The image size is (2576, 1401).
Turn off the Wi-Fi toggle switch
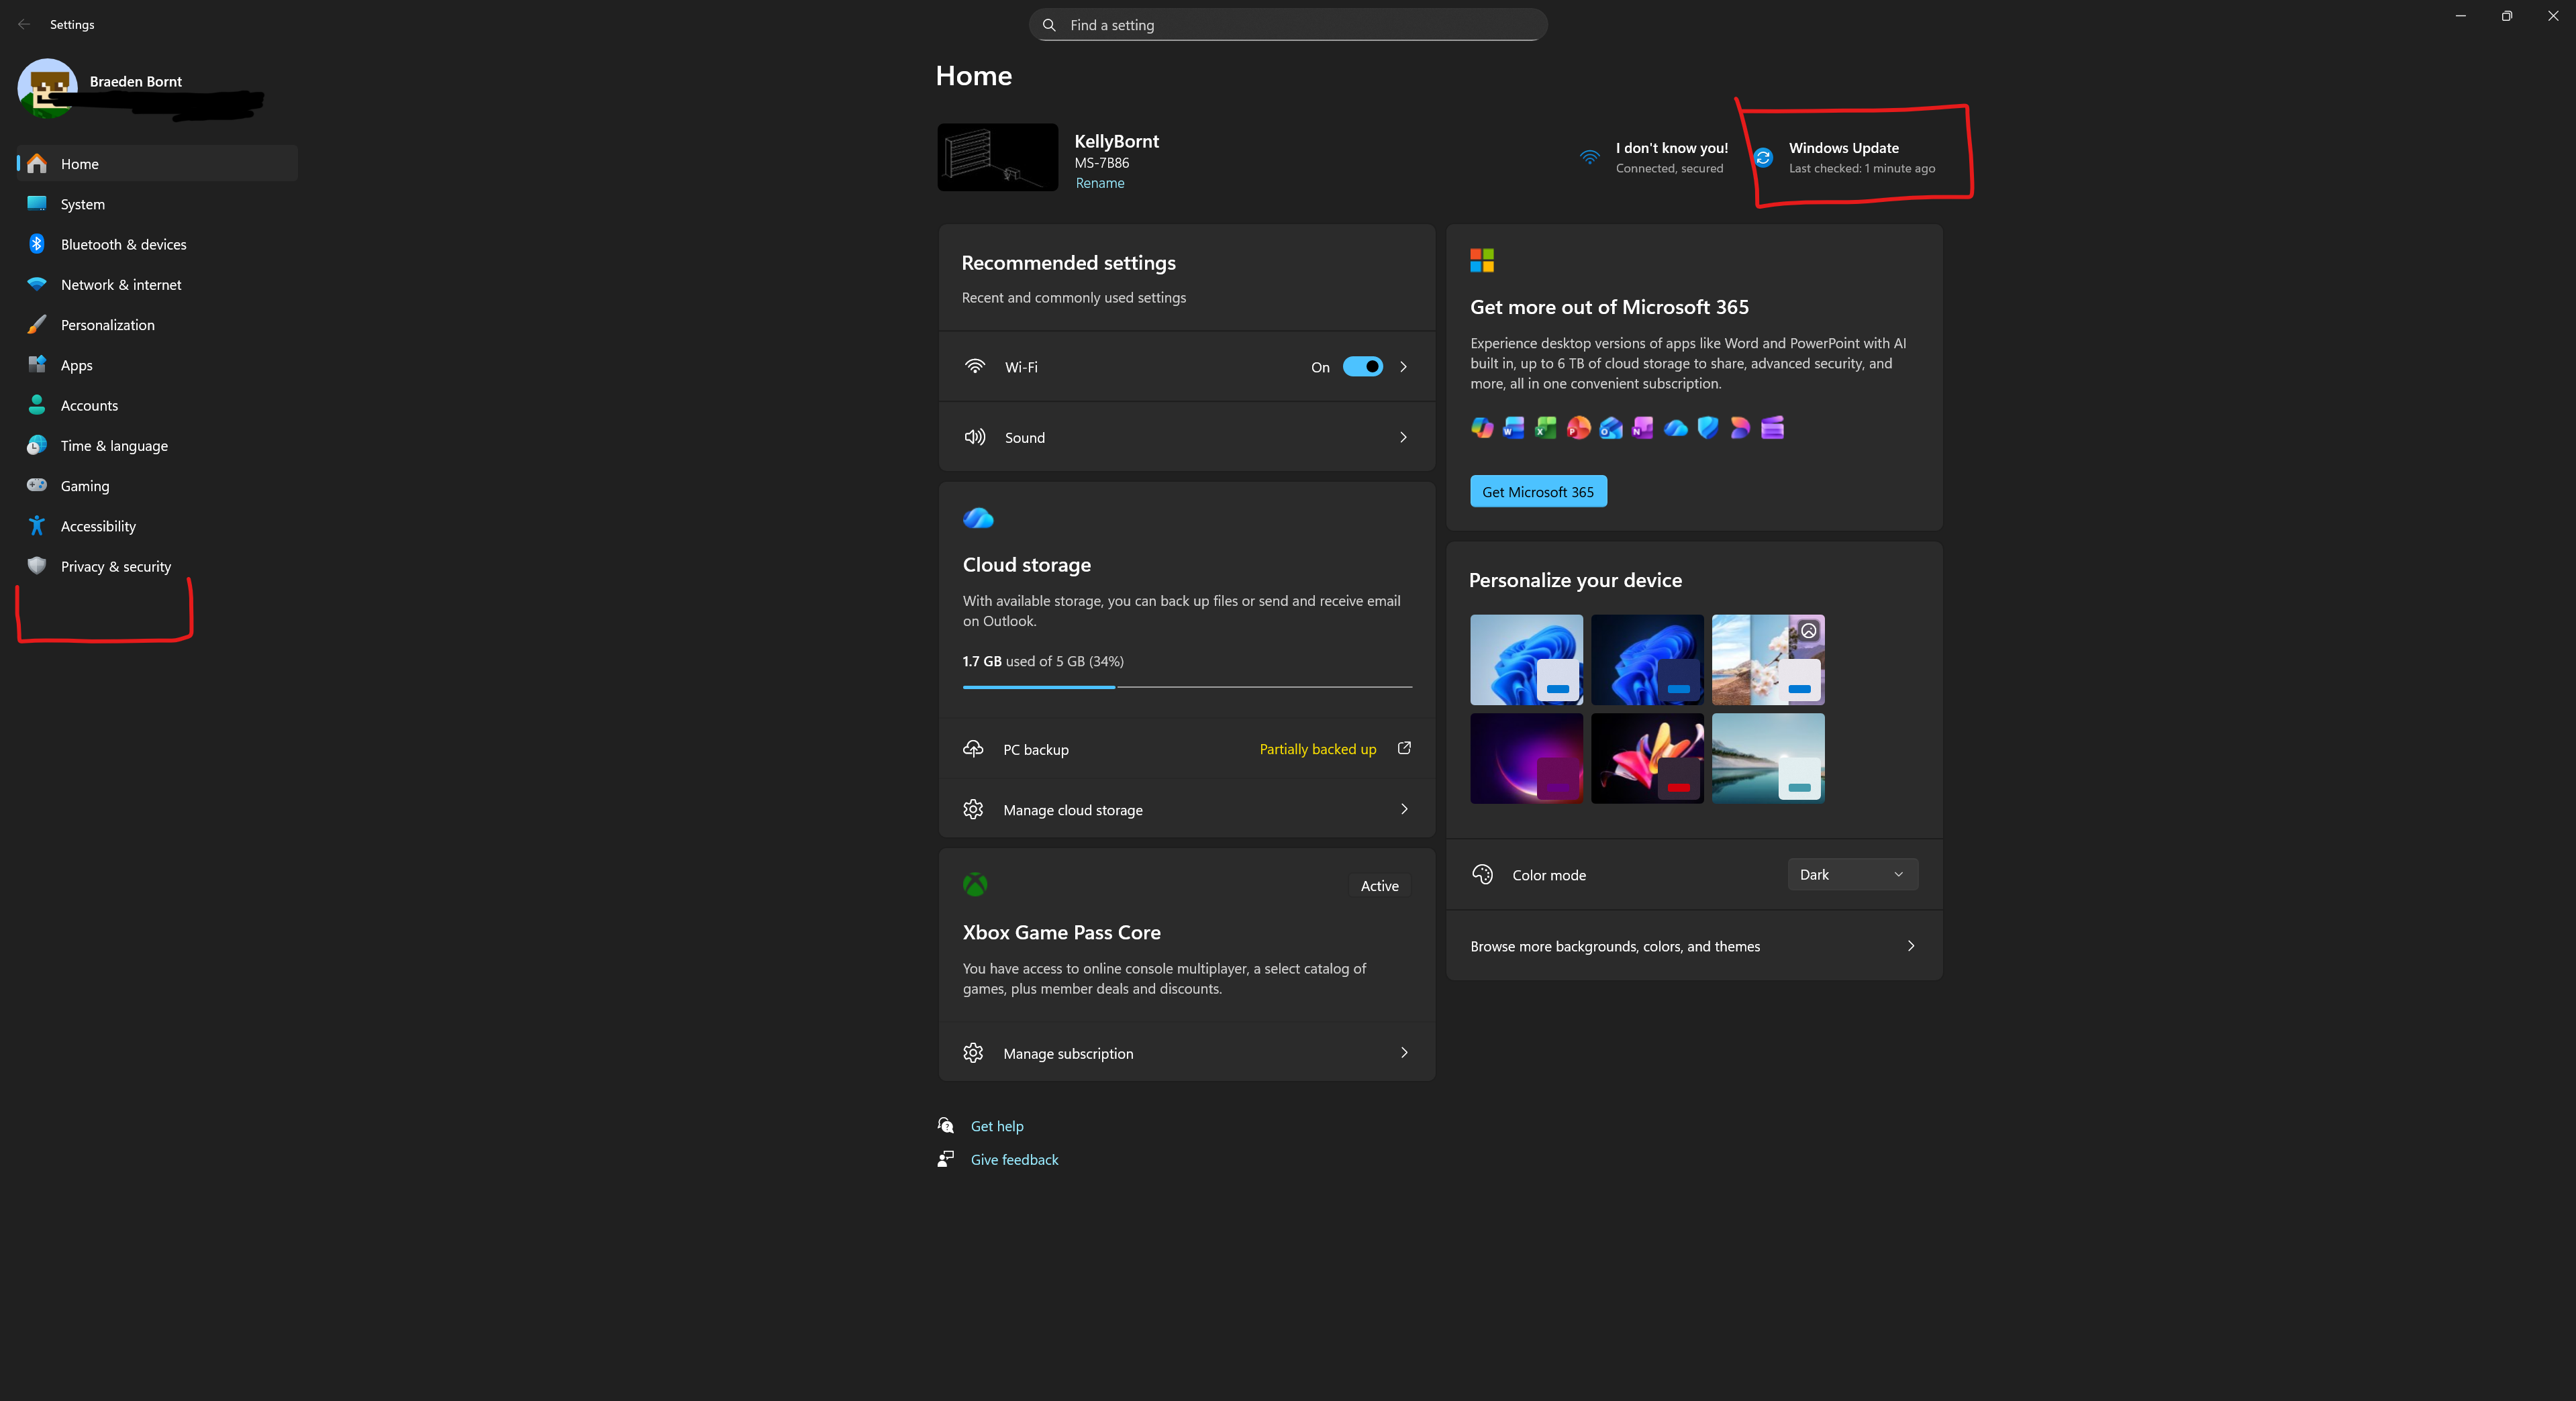pyautogui.click(x=1362, y=367)
